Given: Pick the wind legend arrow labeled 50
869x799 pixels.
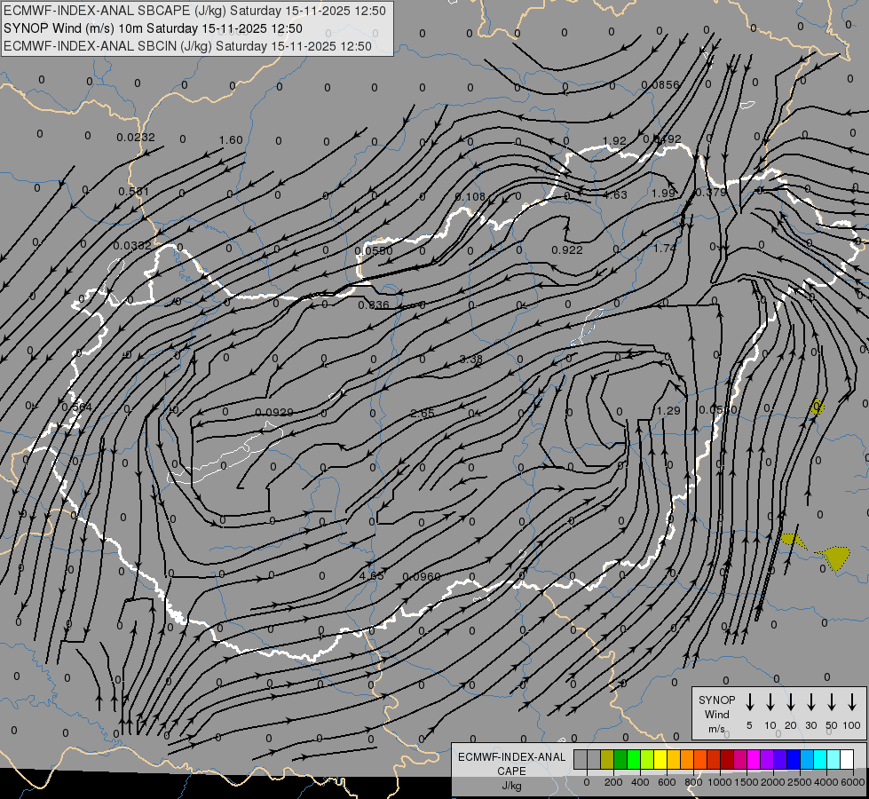Looking at the screenshot, I should click(832, 702).
